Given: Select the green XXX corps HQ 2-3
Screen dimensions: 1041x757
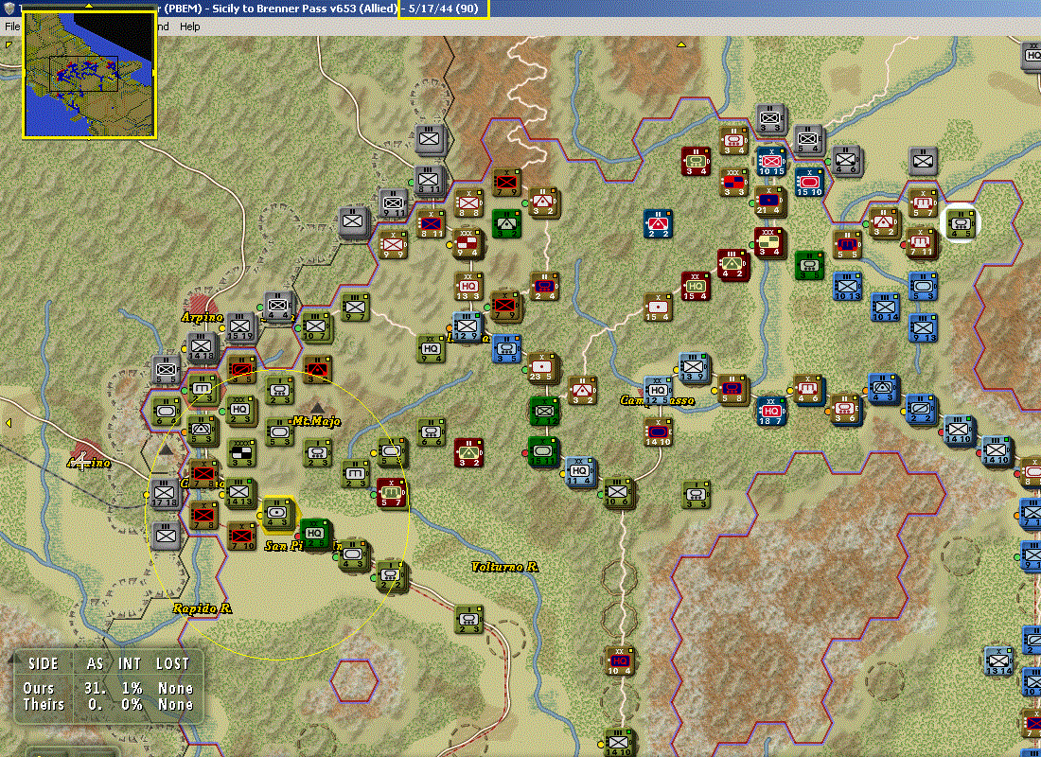Looking at the screenshot, I should [239, 411].
